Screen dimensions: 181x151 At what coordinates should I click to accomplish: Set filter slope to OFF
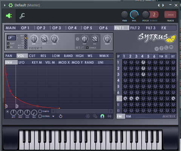[26, 36]
